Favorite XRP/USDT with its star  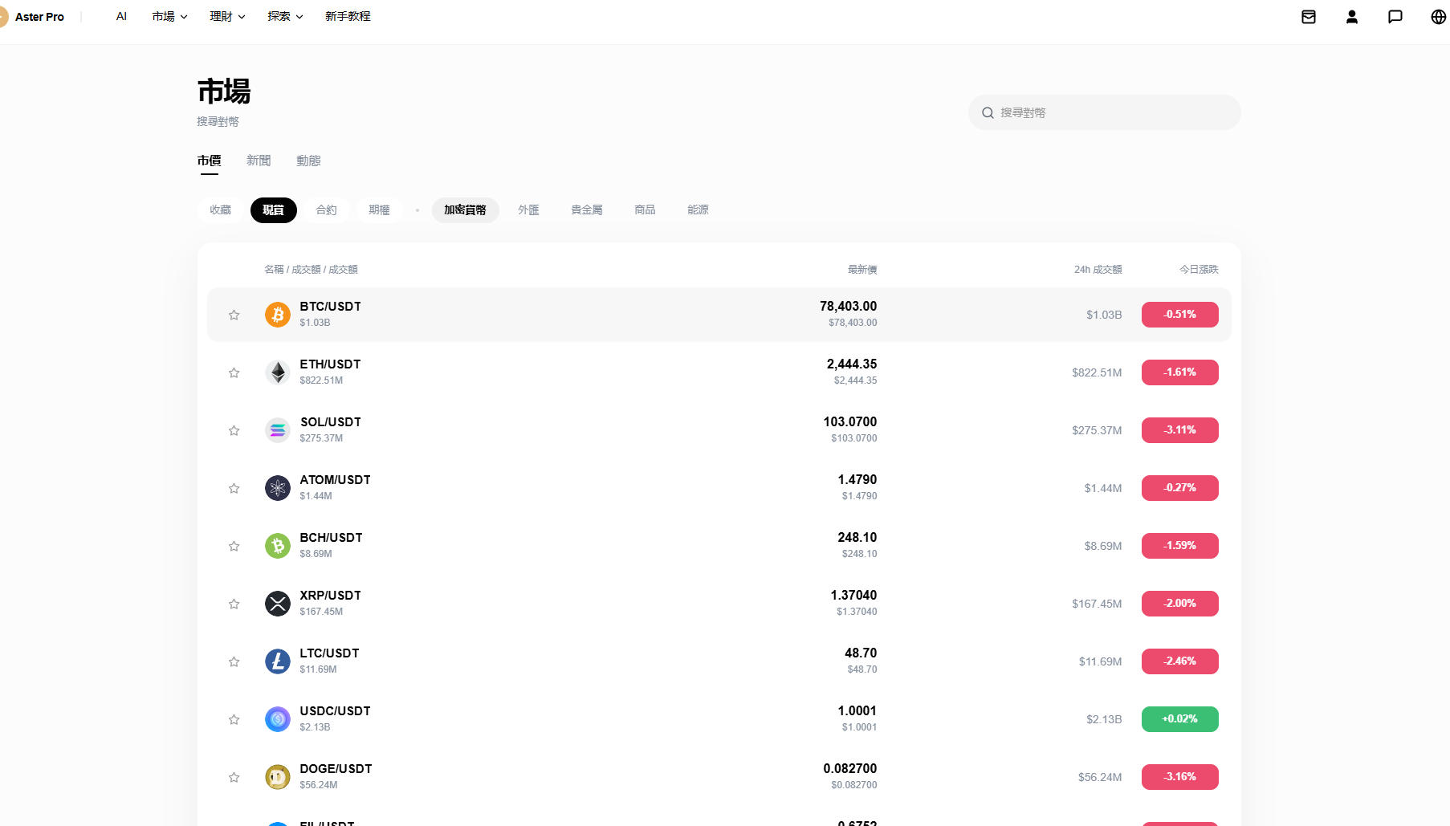click(234, 604)
